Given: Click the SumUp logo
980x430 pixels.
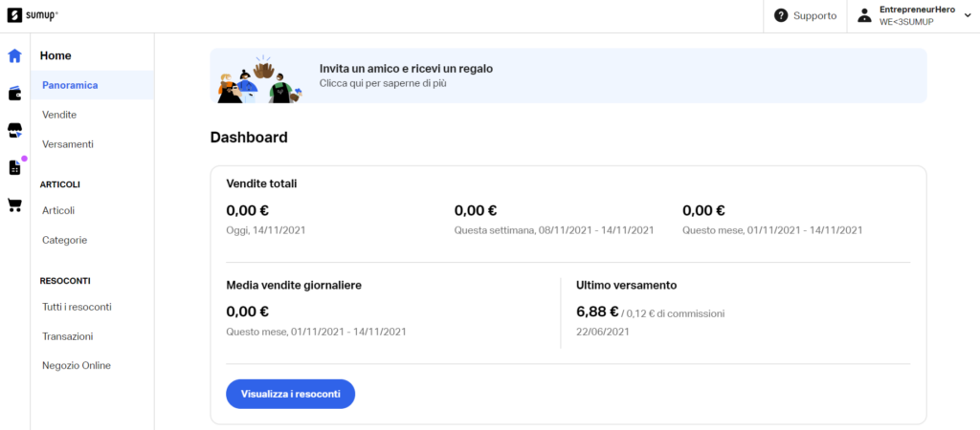Looking at the screenshot, I should pyautogui.click(x=33, y=15).
